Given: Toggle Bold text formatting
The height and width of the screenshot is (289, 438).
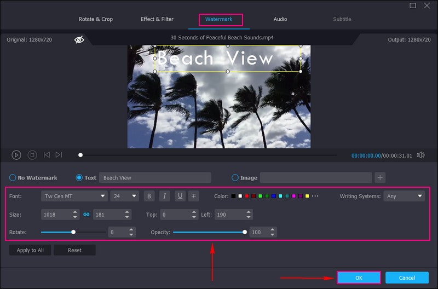Looking at the screenshot, I should coord(149,196).
